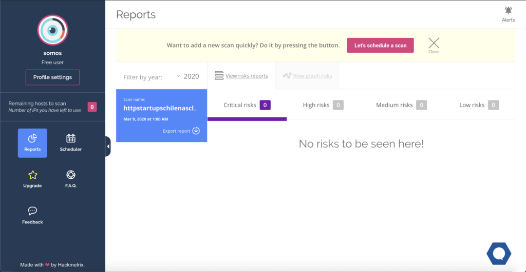Expand the Filter by year dropdown
Image resolution: width=526 pixels, height=272 pixels.
coord(187,76)
